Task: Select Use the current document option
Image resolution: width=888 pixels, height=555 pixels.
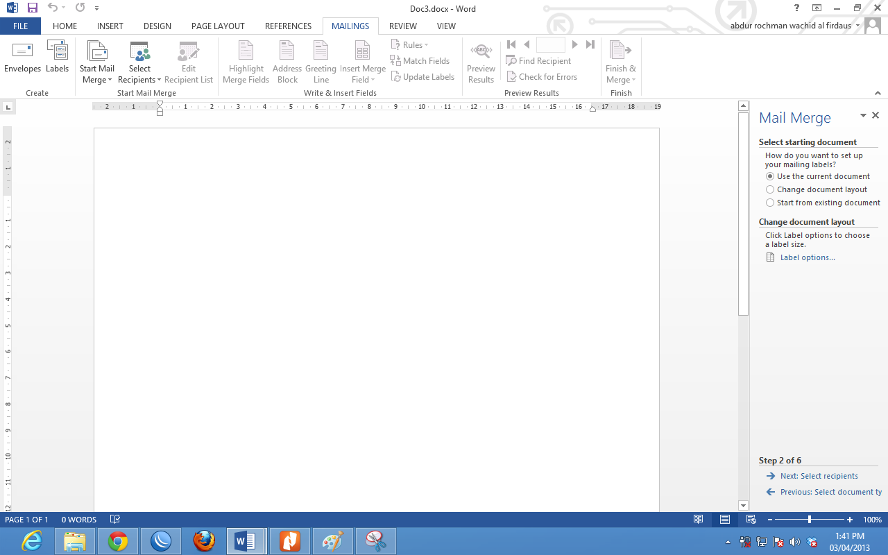Action: (770, 176)
